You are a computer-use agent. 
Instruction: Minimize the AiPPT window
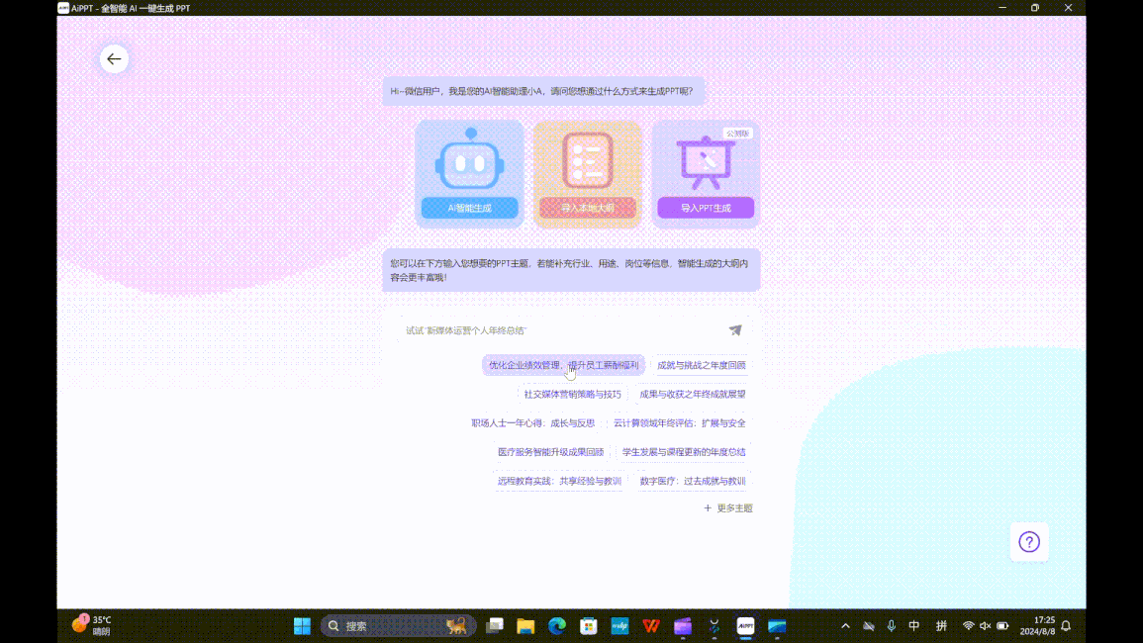click(1002, 7)
